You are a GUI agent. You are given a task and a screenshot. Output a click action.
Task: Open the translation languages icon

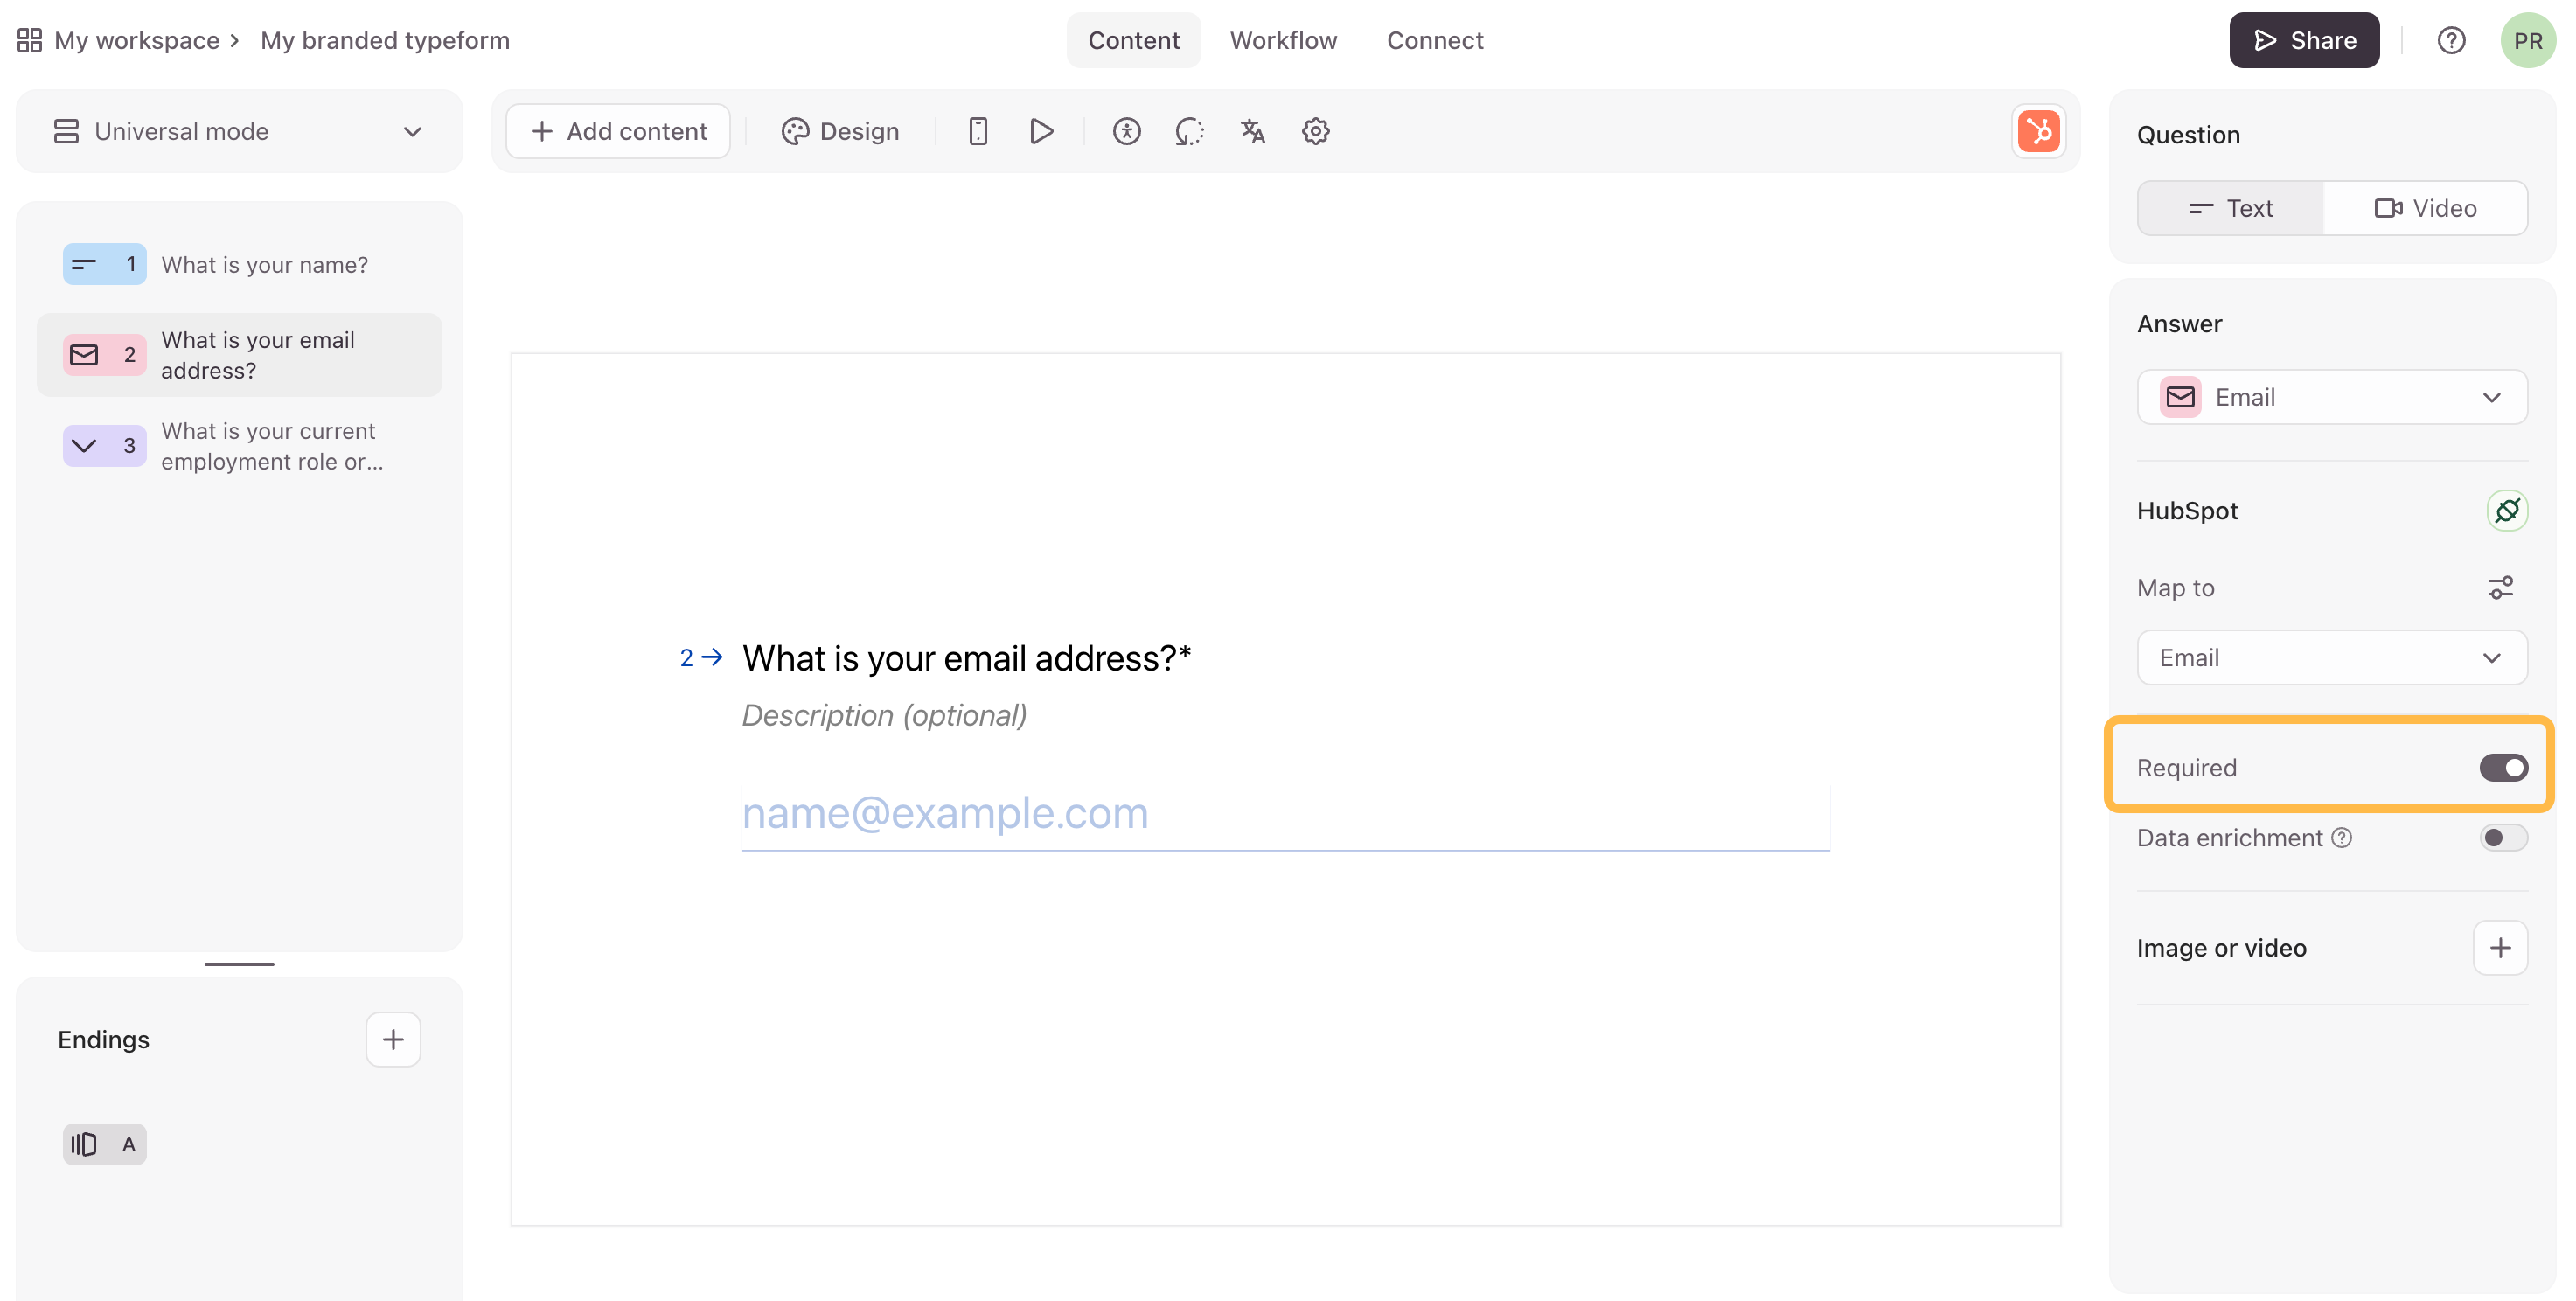pos(1252,131)
